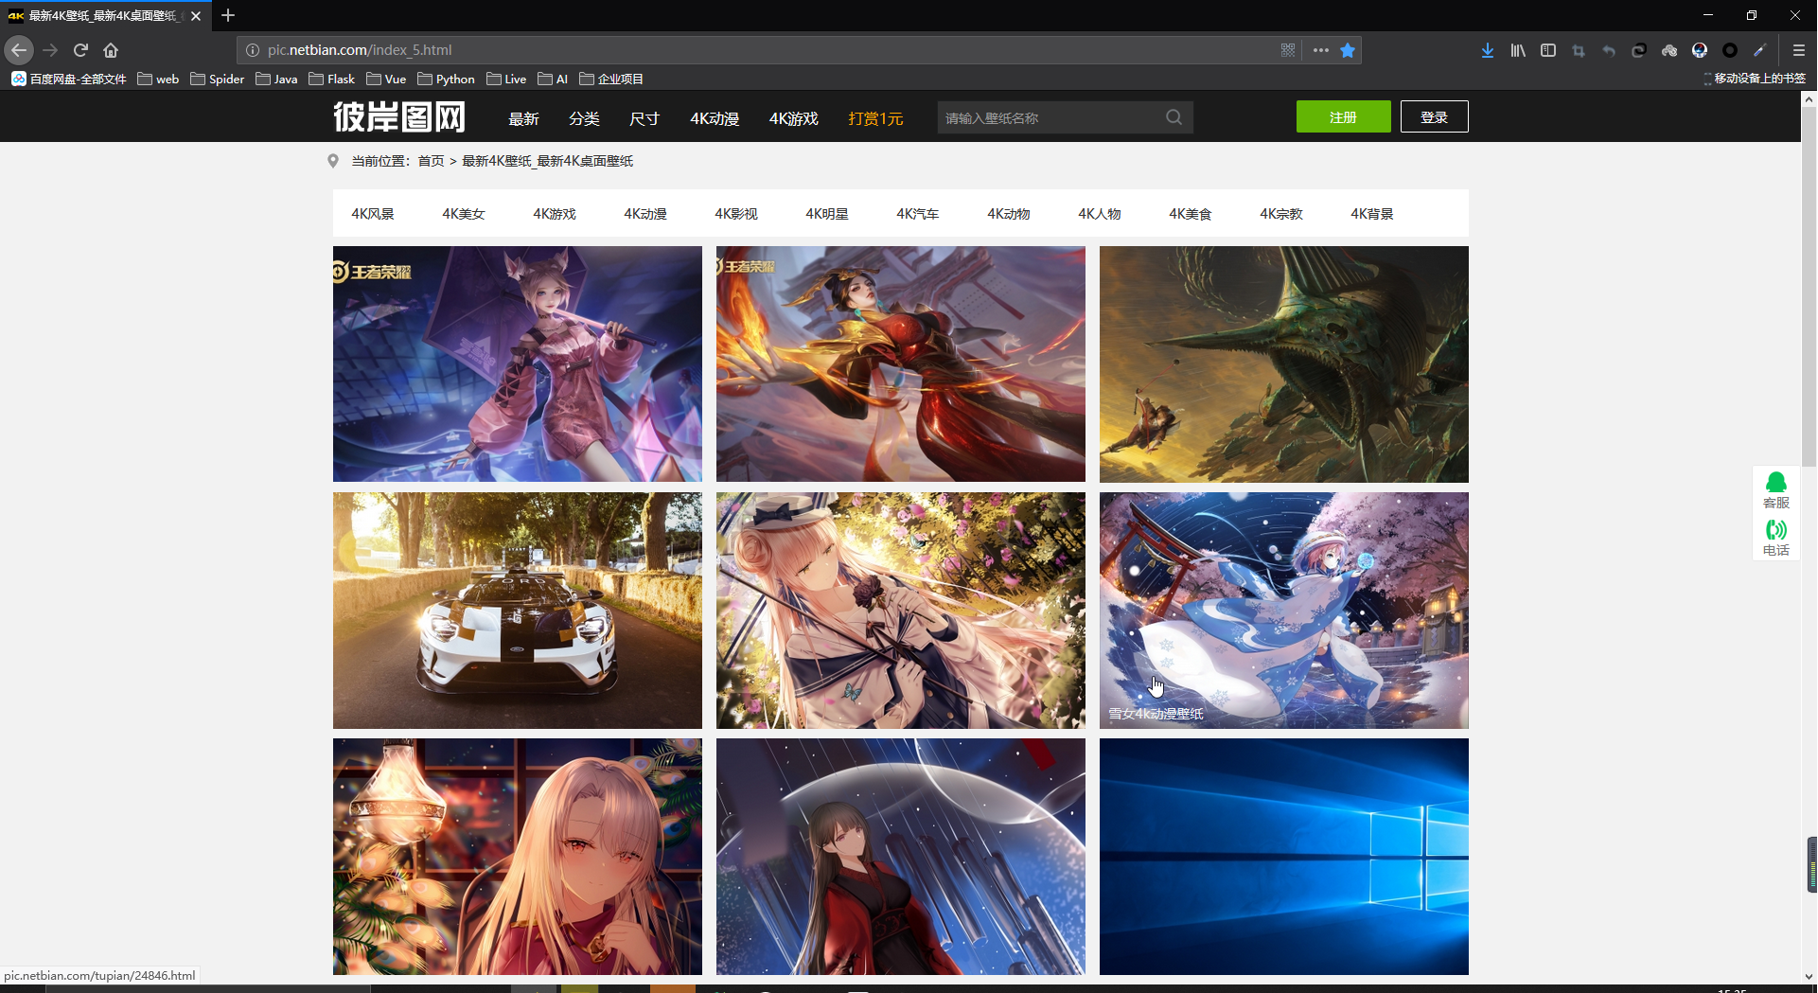Open the Library books icon

[x=1518, y=50]
